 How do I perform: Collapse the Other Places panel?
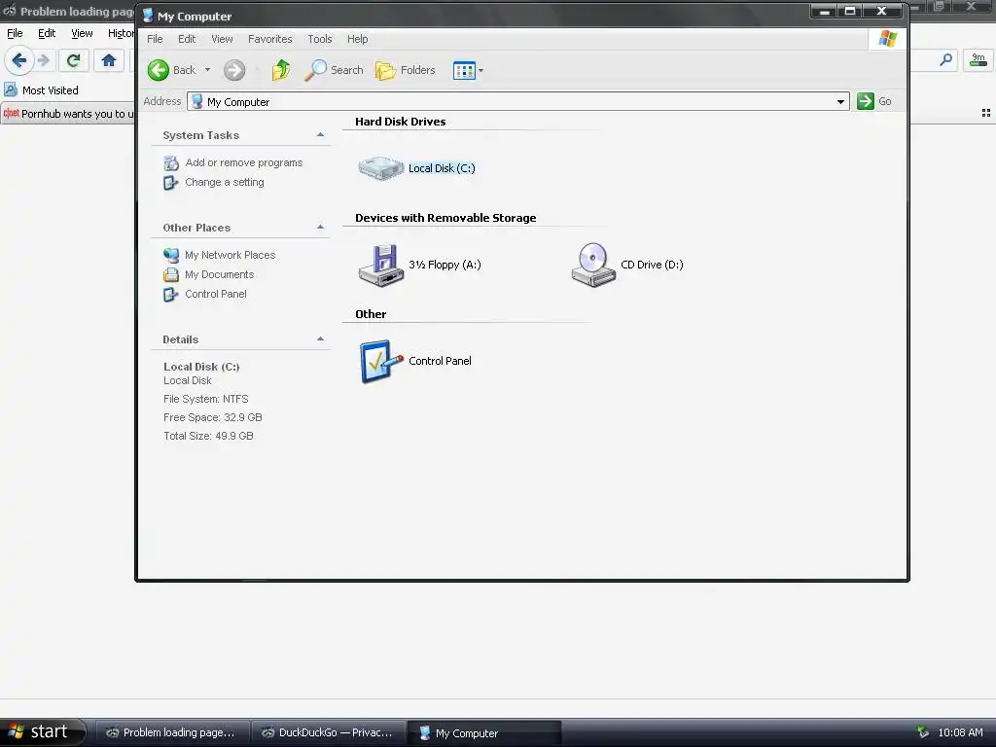coord(320,227)
